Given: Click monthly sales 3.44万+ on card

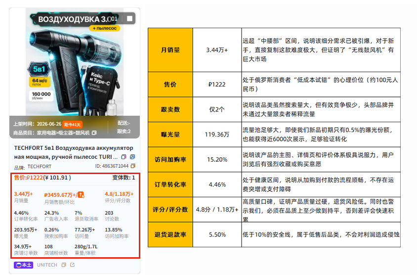Looking at the screenshot, I should point(23,194).
